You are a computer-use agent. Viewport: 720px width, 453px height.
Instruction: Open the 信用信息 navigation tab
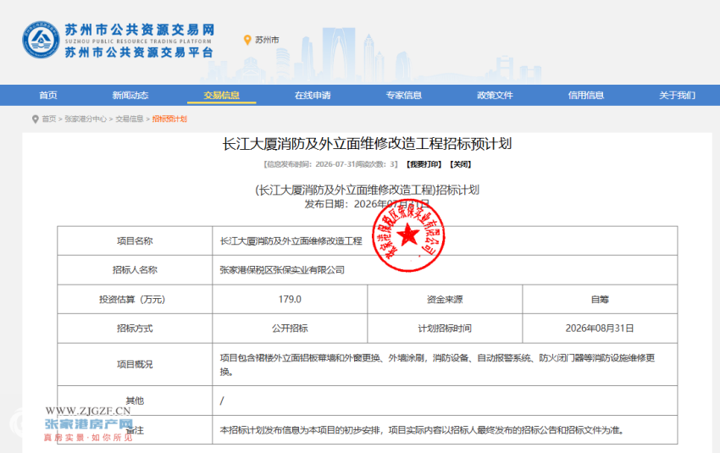[x=586, y=96]
